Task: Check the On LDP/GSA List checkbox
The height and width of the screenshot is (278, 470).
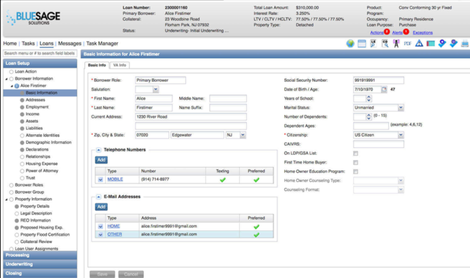Action: (x=355, y=153)
